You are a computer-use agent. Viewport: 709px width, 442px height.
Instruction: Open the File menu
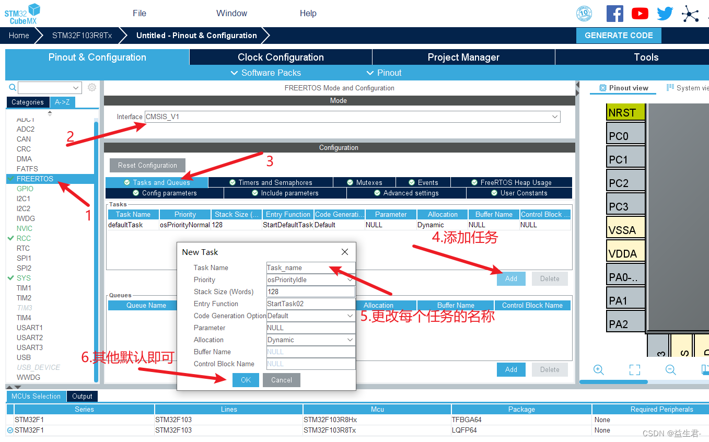tap(140, 13)
